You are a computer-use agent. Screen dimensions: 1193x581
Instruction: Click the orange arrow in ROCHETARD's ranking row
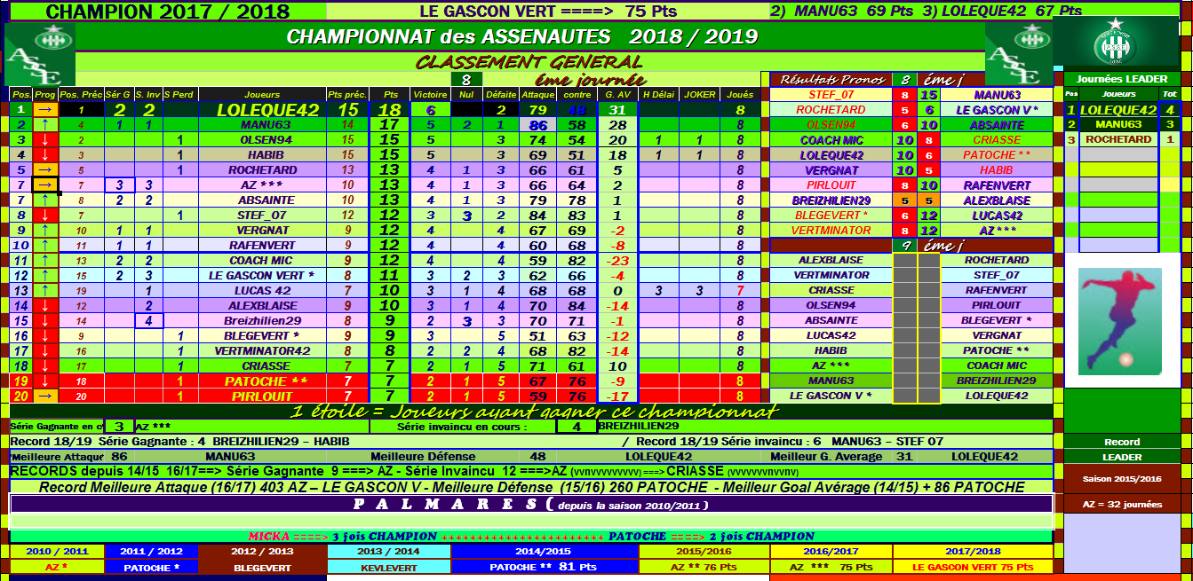(x=44, y=170)
